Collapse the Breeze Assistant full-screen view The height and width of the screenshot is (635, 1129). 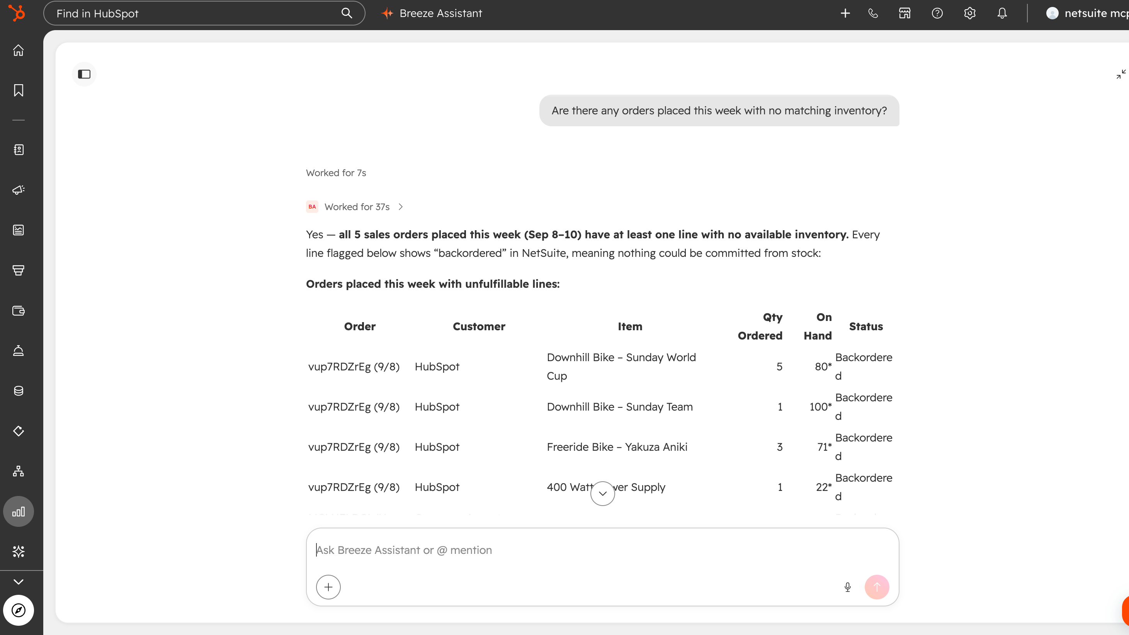coord(1121,74)
